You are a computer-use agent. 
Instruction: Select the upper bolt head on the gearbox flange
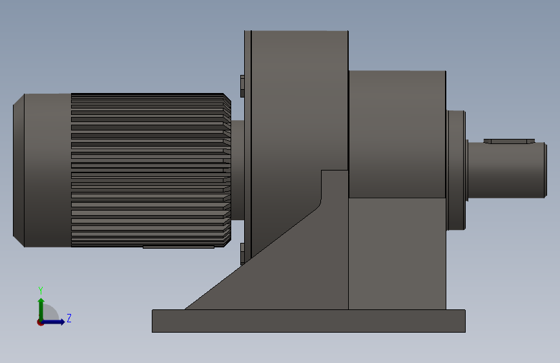coord(242,86)
